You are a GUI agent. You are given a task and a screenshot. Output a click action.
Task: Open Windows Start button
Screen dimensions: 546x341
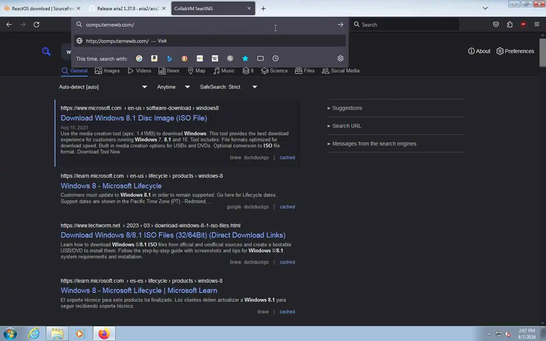[x=10, y=334]
